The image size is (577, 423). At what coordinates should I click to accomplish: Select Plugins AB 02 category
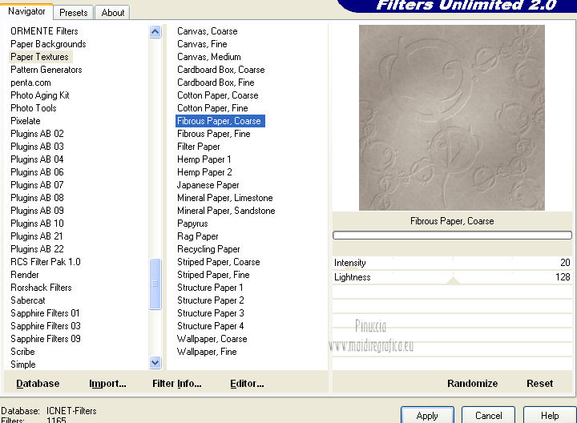(37, 134)
